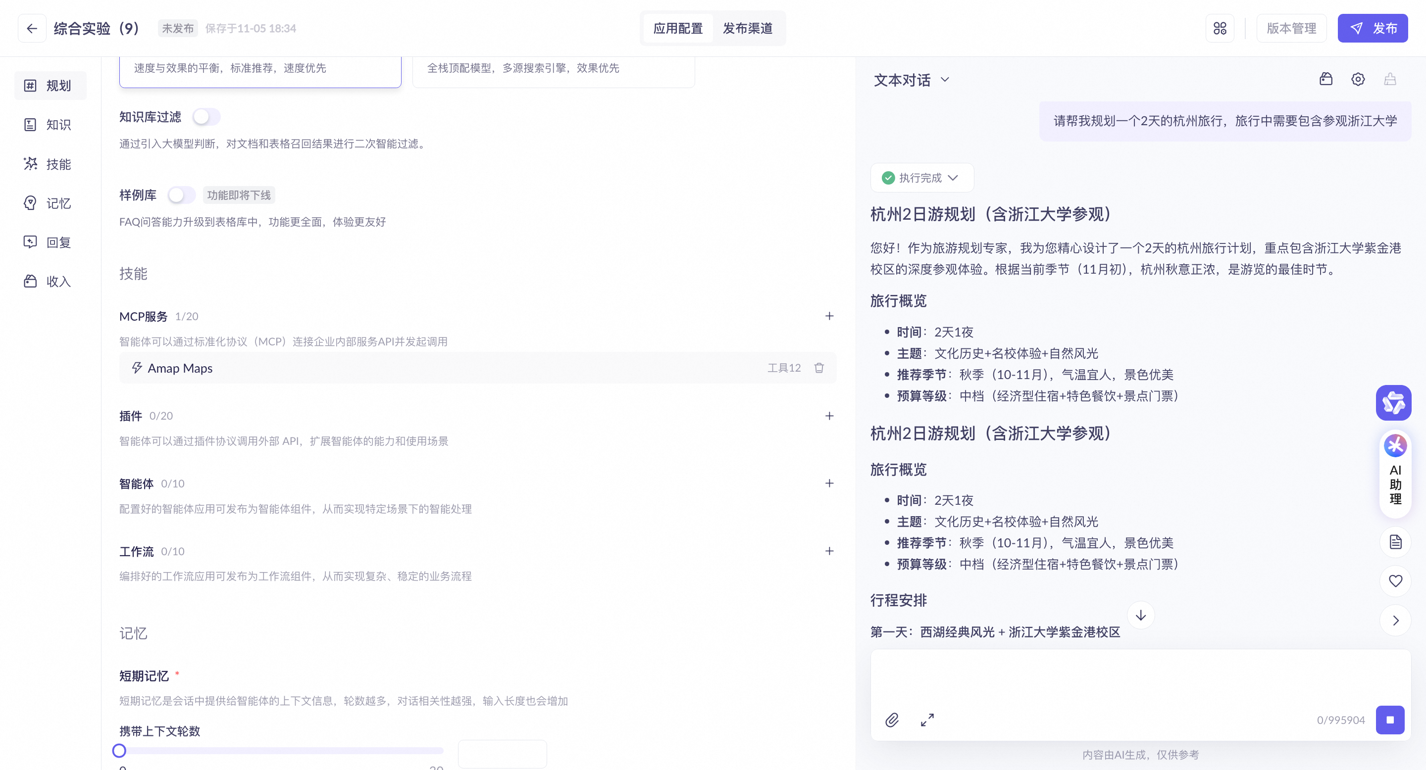Click the attachment paperclip icon
The image size is (1426, 770).
point(891,720)
